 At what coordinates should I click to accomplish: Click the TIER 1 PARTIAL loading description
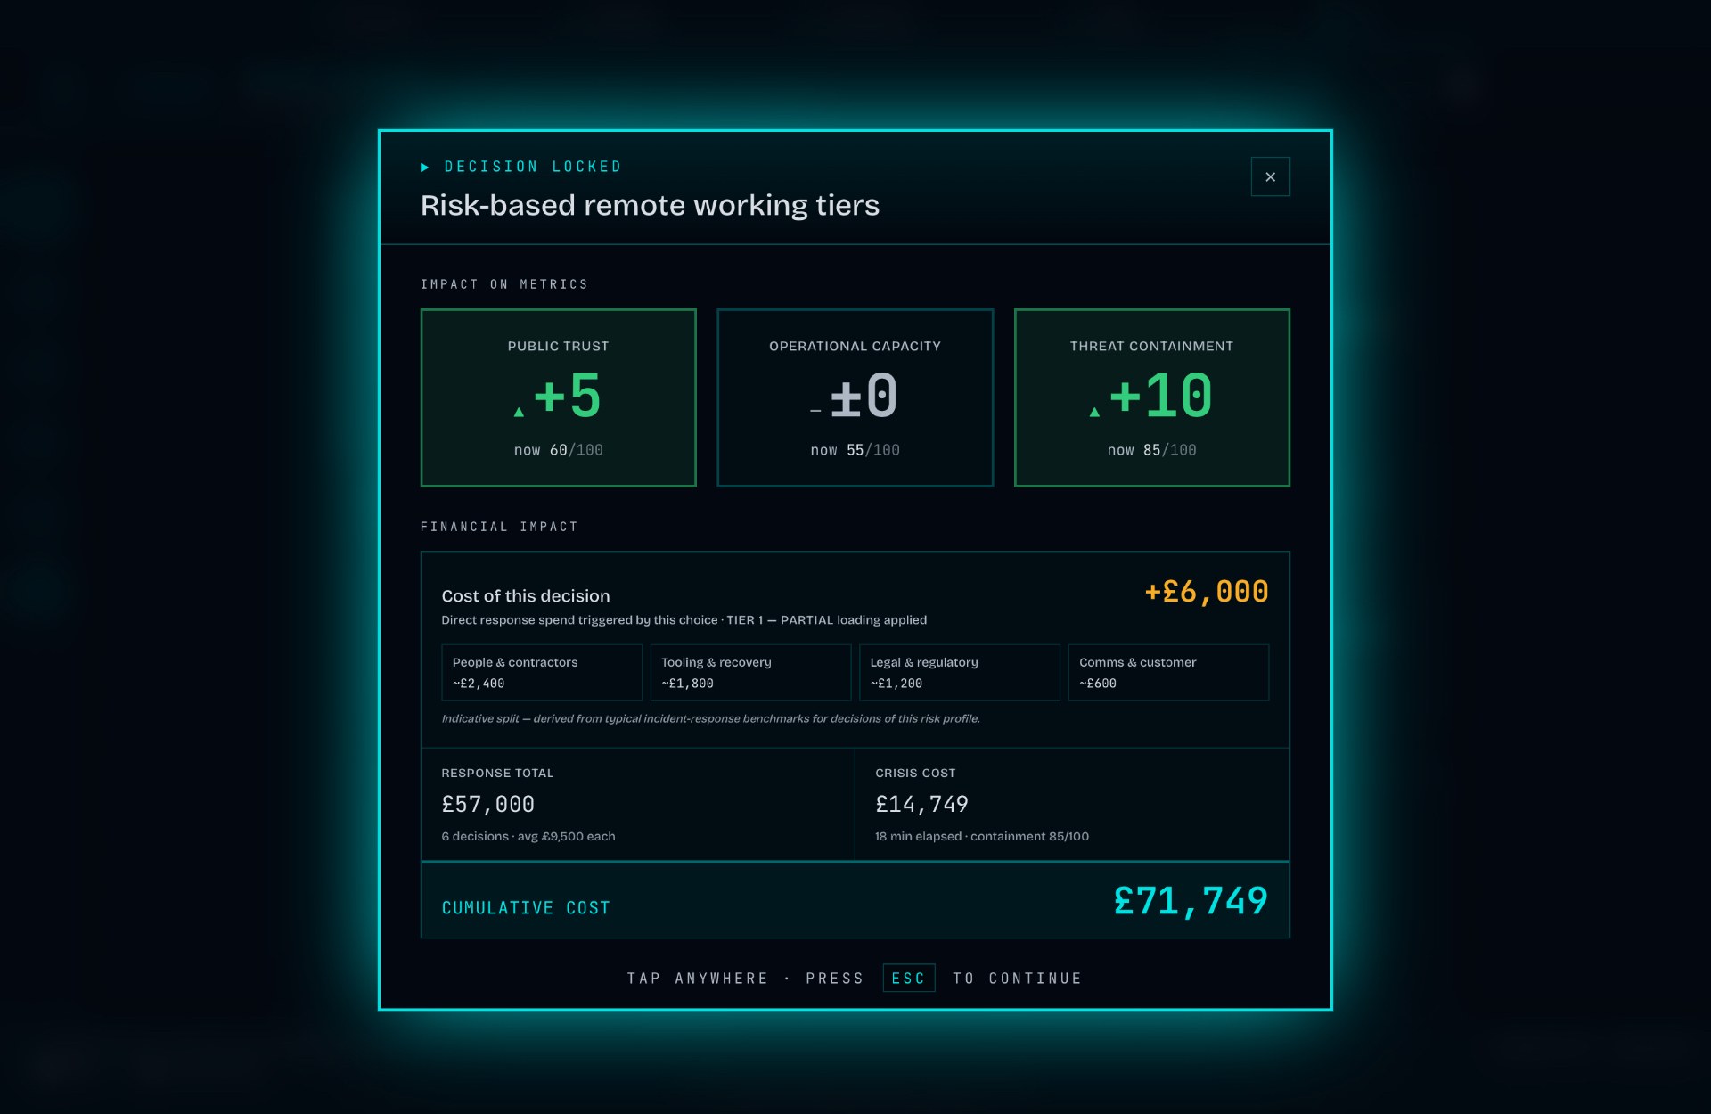click(x=684, y=619)
